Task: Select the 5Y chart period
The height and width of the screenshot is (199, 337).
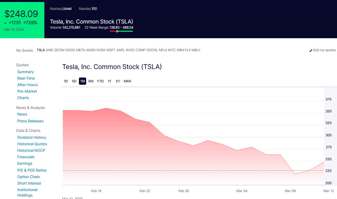Action: point(118,81)
